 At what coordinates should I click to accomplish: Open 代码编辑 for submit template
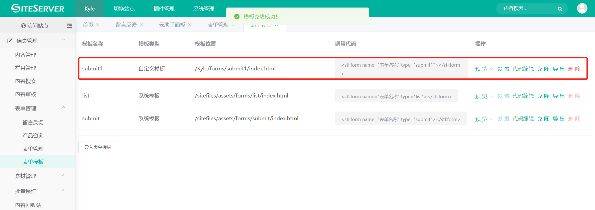pos(523,119)
